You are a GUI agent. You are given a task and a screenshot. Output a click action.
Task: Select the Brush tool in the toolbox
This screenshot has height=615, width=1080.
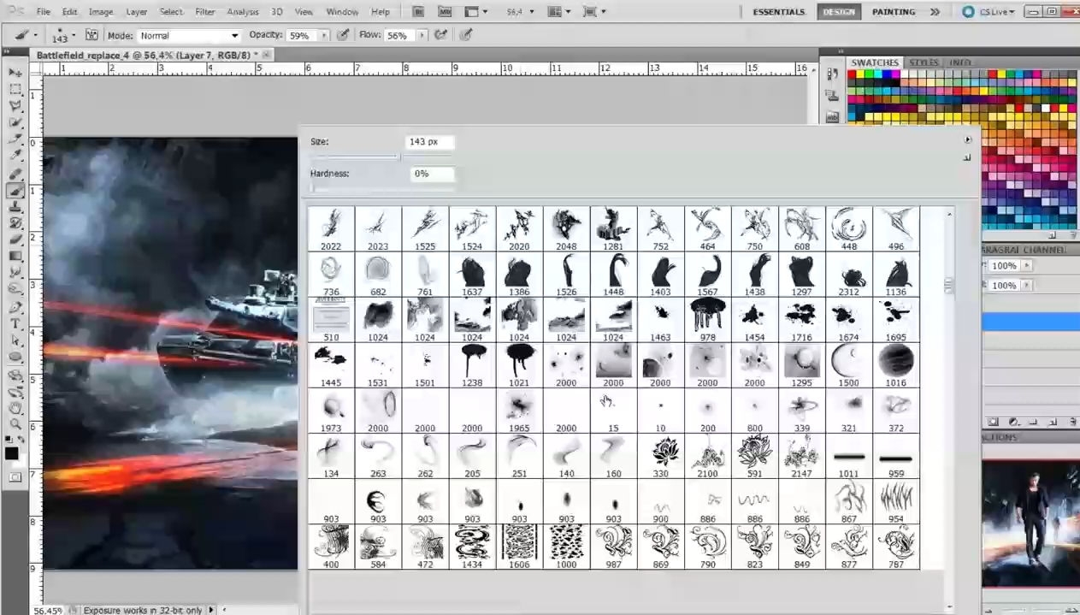15,191
